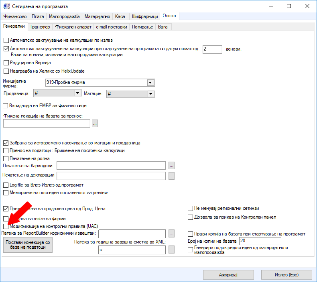Screen dimensions: 317x282
Task: Open the Вага sub-tab
Action: tap(163, 27)
